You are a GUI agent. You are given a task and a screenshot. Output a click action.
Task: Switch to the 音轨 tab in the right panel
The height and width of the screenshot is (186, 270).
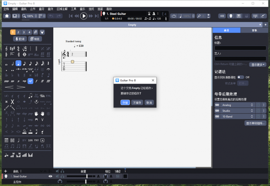coord(255,30)
